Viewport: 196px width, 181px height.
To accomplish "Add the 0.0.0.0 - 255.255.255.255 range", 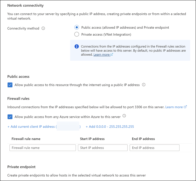I will coord(110,127).
